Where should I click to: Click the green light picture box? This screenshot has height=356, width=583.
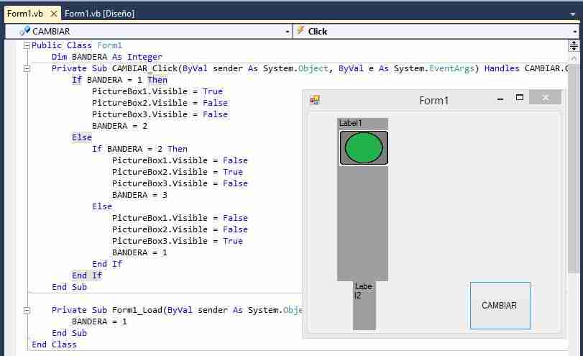point(364,147)
